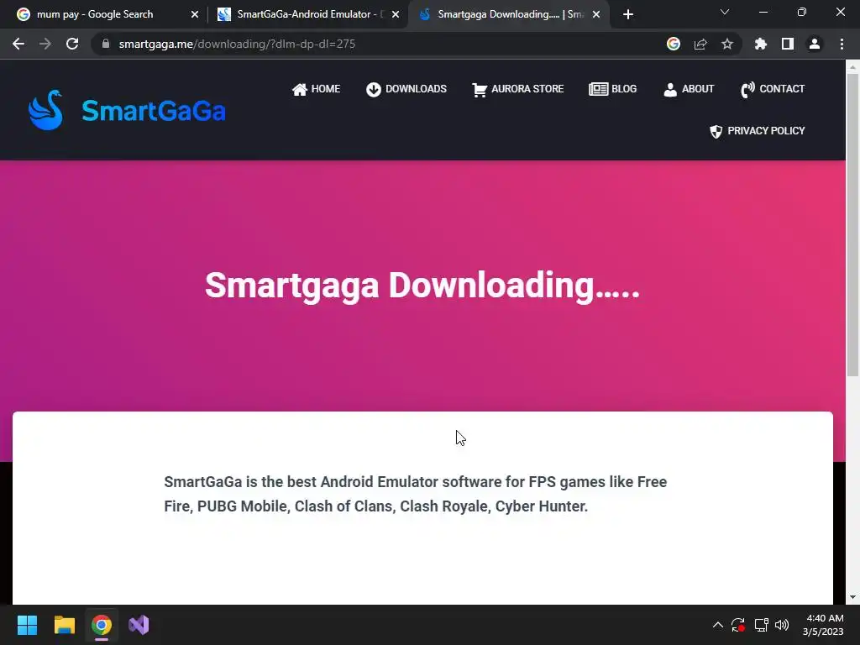860x645 pixels.
Task: Select the Smartgaga Downloading tab
Action: [x=507, y=14]
